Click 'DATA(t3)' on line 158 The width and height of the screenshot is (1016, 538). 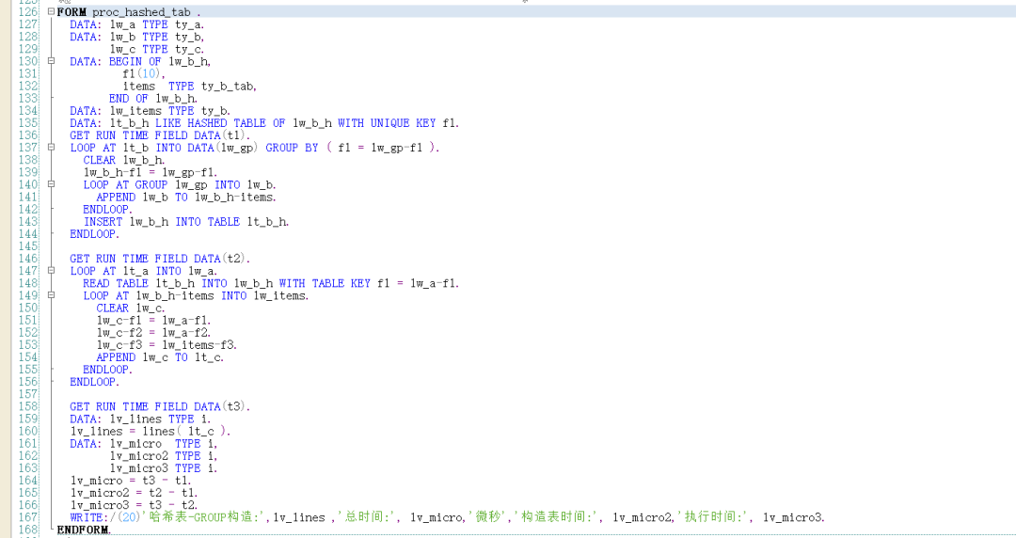click(220, 405)
